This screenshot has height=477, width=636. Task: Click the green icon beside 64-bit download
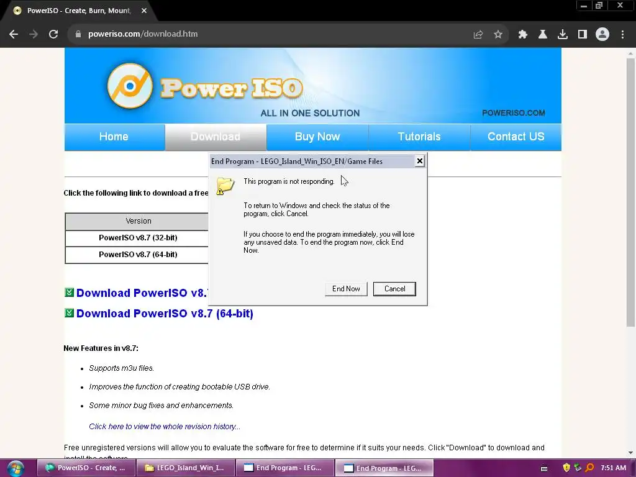tap(69, 313)
